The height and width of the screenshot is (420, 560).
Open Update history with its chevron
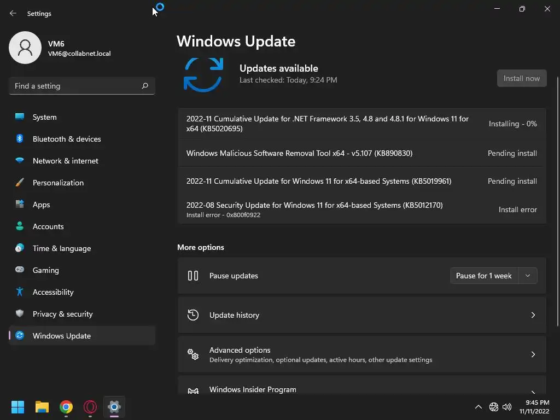point(533,315)
